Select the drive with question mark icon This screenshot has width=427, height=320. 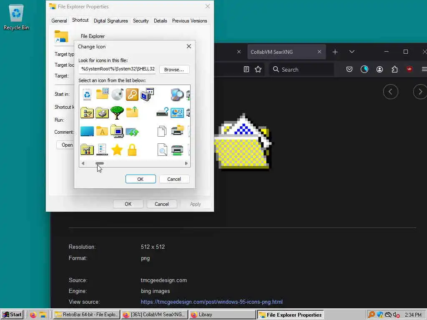162,112
